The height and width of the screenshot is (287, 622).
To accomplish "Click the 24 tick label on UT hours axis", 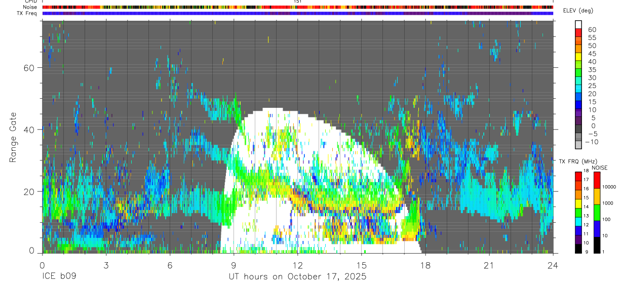I will [553, 266].
